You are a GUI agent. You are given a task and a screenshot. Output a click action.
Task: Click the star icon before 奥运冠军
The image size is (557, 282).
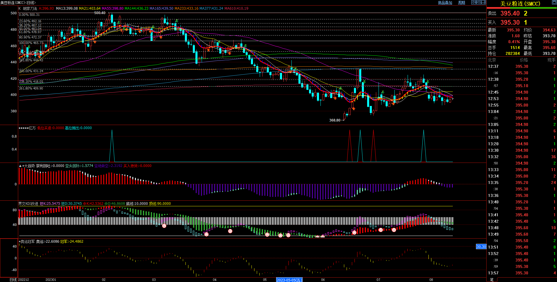pyautogui.click(x=20, y=242)
